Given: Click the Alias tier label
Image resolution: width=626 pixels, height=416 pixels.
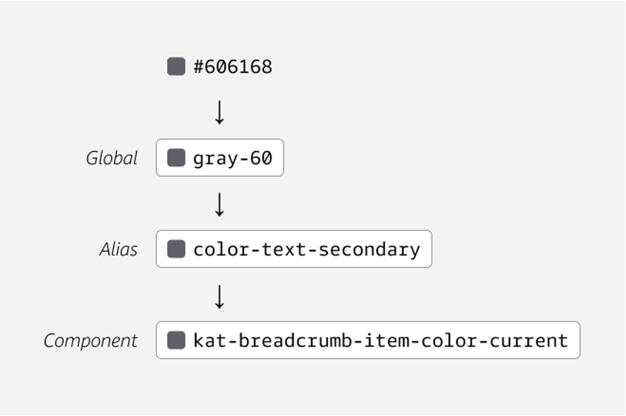Looking at the screenshot, I should tap(118, 249).
